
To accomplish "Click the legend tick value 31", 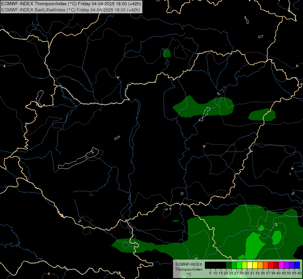I will 252,273.
